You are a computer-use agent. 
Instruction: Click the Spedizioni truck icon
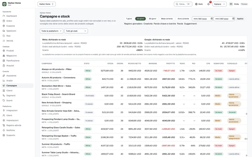point(4,31)
